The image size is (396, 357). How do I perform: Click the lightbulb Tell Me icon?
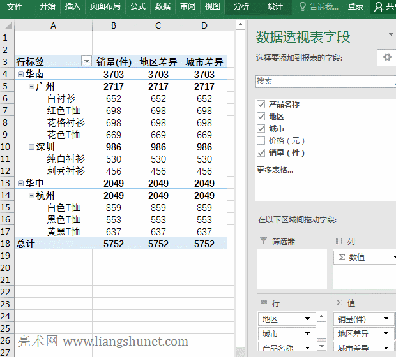303,6
